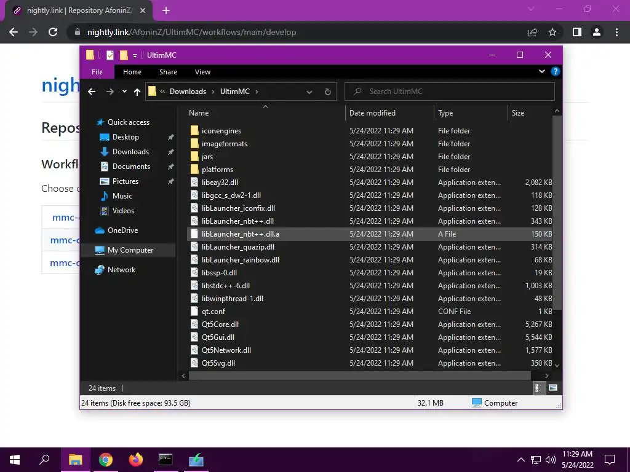
Task: Go back in File Explorer
Action: tap(92, 92)
